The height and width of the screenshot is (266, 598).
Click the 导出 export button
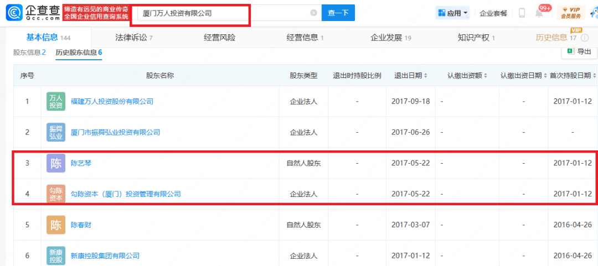579,52
